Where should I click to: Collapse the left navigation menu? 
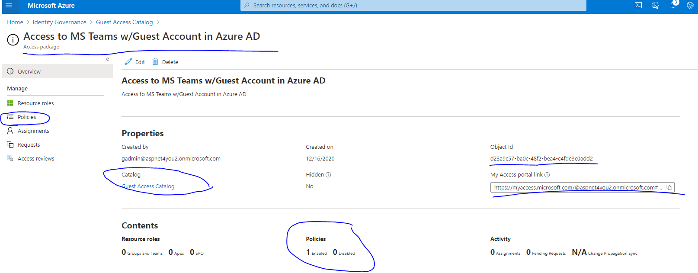(x=108, y=59)
